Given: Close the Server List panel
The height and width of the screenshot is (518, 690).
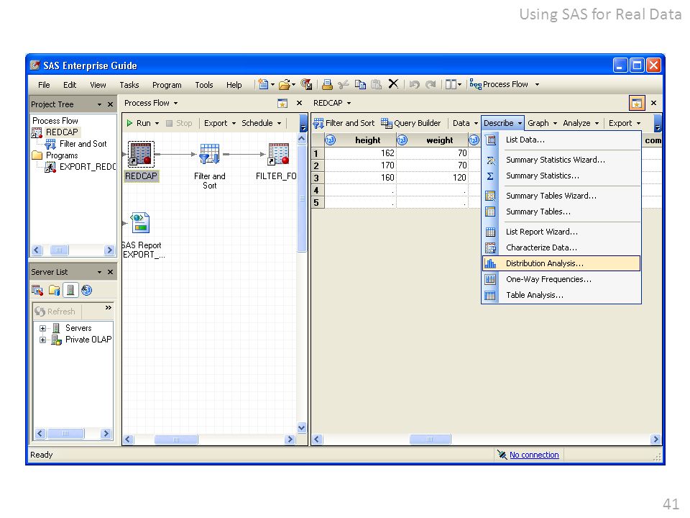Looking at the screenshot, I should coord(111,272).
